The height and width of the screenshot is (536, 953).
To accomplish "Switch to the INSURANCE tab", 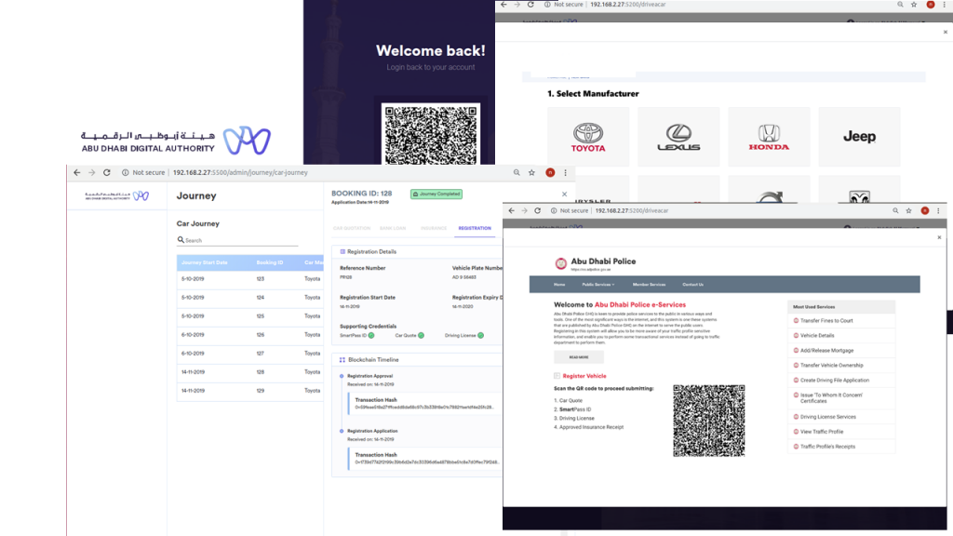I will [x=434, y=228].
